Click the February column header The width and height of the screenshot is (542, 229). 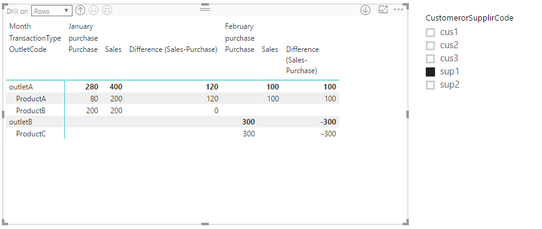[239, 26]
